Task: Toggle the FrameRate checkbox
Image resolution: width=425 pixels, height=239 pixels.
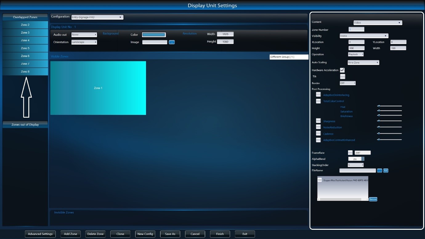Action: tap(350, 152)
